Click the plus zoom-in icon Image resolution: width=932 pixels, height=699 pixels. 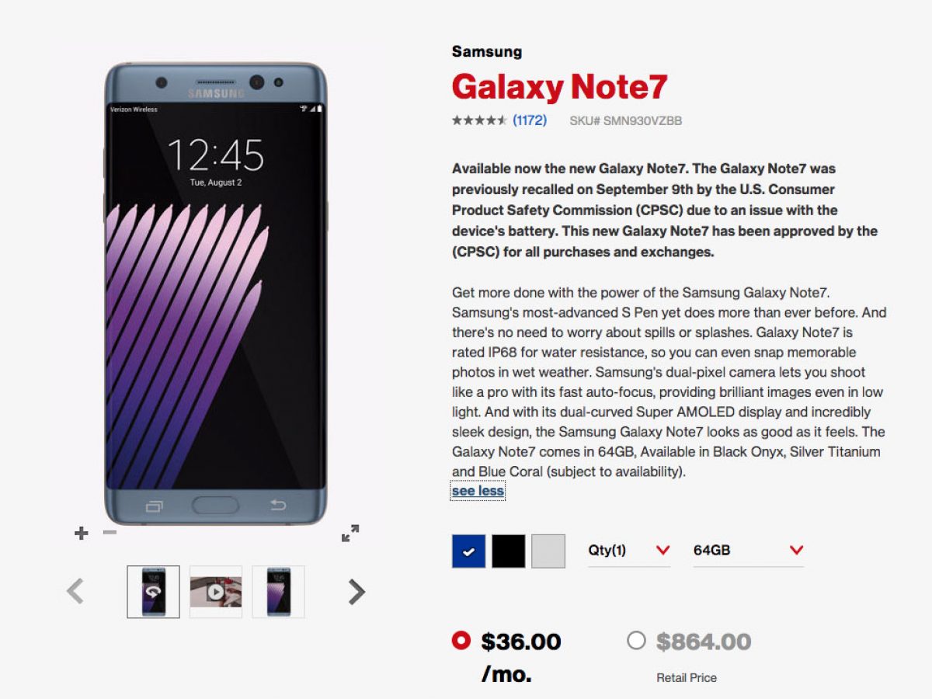81,533
